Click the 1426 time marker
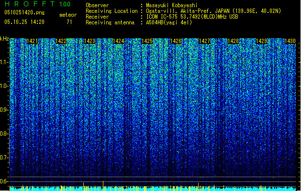This screenshot has width=301, height=191. pos(176,41)
